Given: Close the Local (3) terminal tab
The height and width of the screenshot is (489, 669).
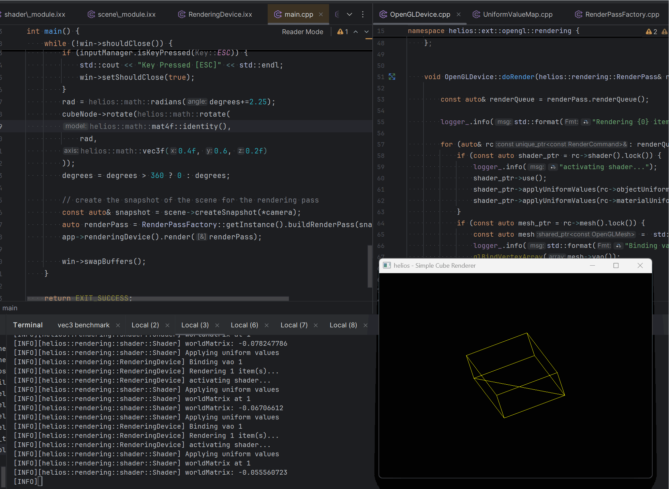Looking at the screenshot, I should (x=217, y=325).
